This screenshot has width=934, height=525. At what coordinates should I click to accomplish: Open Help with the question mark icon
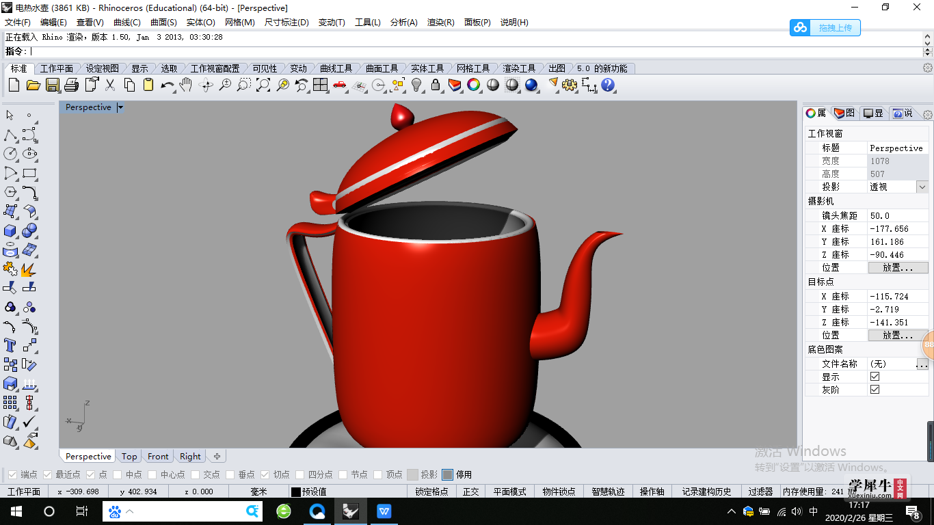click(x=608, y=85)
